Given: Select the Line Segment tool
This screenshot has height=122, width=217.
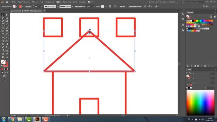Looking at the screenshot, I should pos(7,24).
